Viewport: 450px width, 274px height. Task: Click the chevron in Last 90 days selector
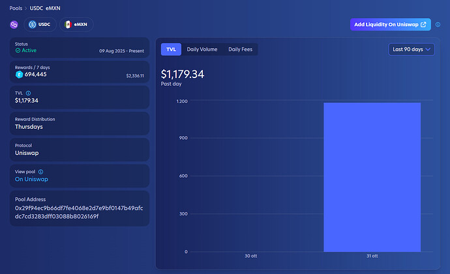(428, 49)
